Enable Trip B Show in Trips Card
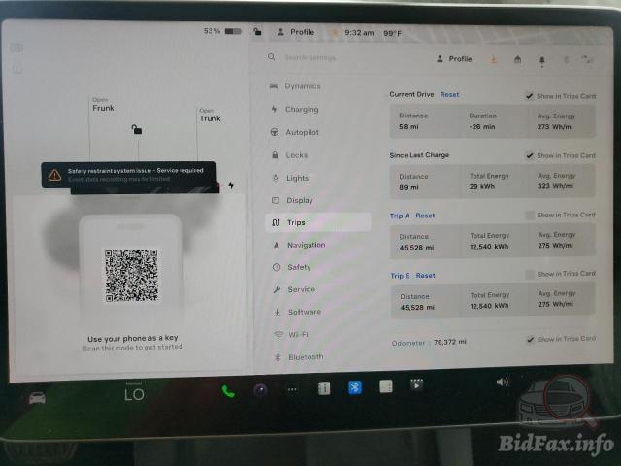 [530, 274]
